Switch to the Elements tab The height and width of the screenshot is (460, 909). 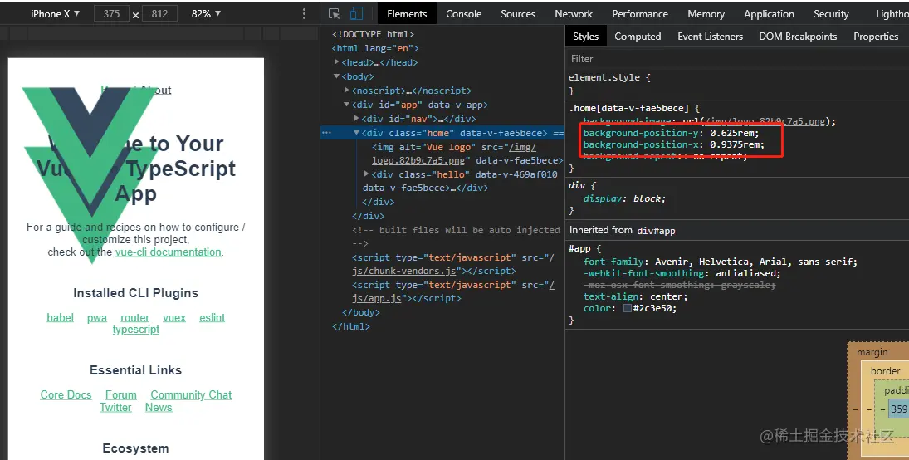[x=407, y=14]
